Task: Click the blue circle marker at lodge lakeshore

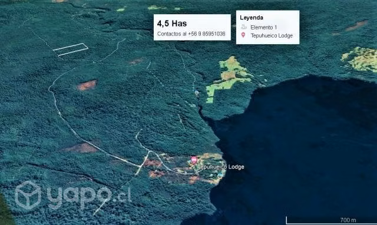Action: [x=220, y=176]
